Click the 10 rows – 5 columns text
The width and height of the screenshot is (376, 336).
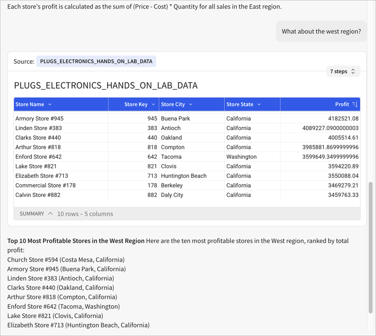point(85,214)
